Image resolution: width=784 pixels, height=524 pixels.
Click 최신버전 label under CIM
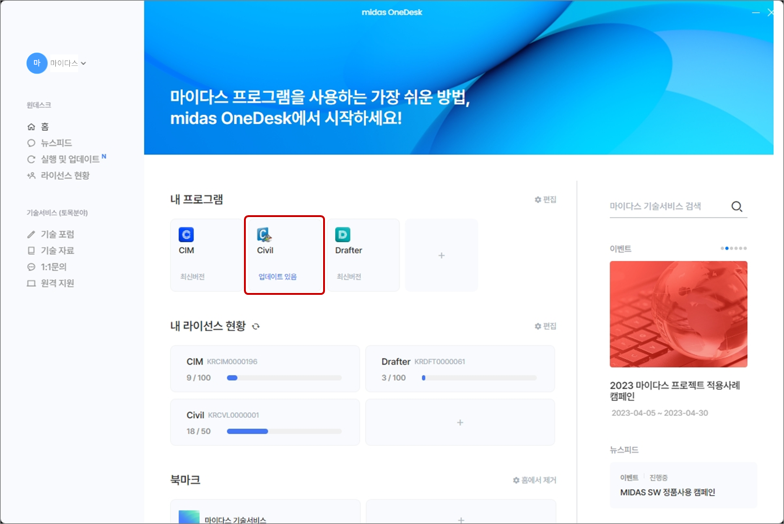coord(192,277)
